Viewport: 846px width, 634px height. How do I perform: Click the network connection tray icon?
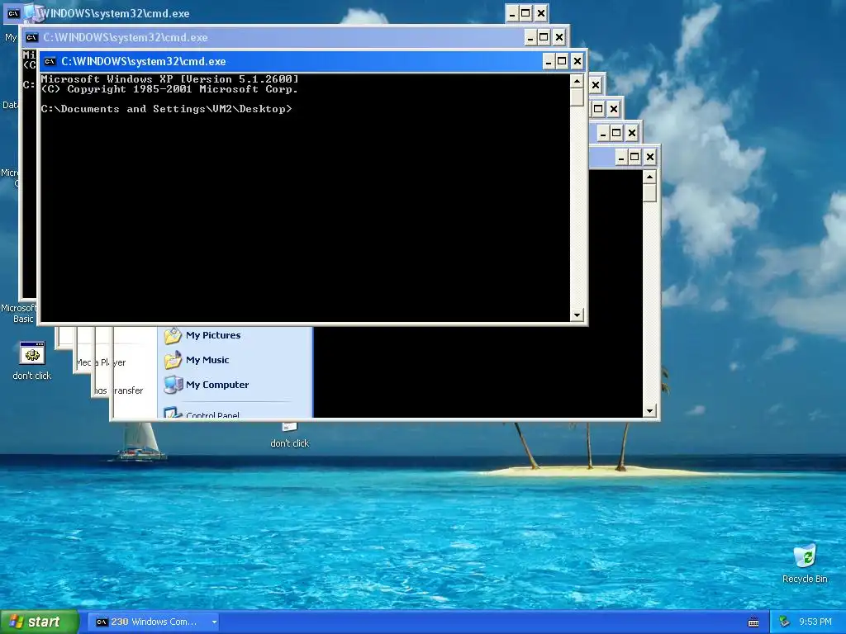(785, 622)
